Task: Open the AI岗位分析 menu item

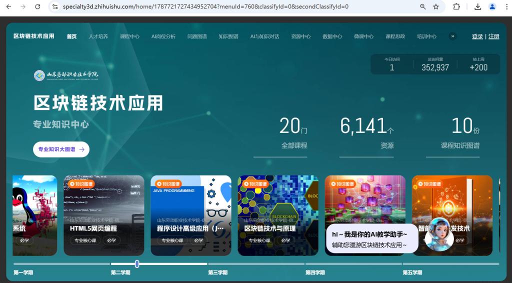Action: (x=163, y=36)
